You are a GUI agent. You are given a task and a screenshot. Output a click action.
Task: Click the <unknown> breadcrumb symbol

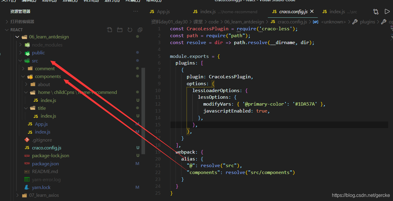tap(333, 22)
